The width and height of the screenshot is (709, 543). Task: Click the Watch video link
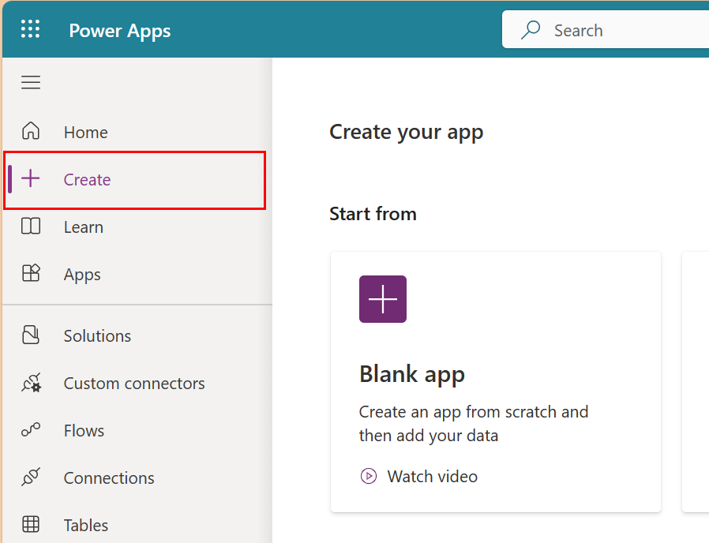(x=432, y=476)
